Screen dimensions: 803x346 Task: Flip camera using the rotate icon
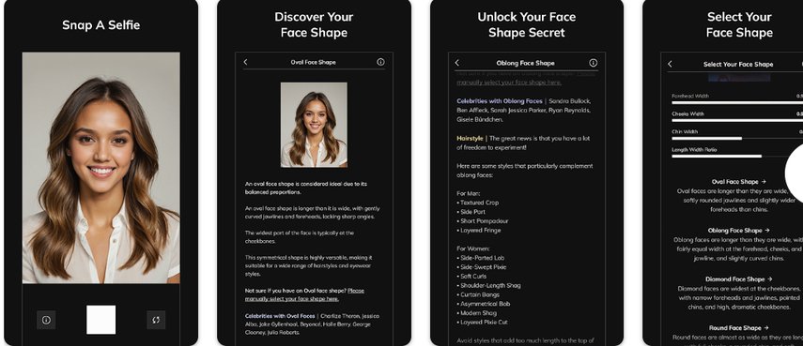click(156, 320)
